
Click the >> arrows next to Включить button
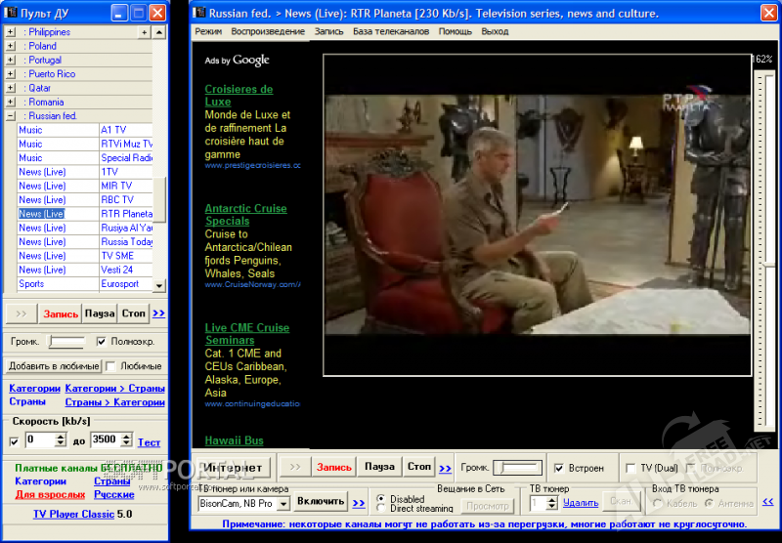click(x=359, y=503)
